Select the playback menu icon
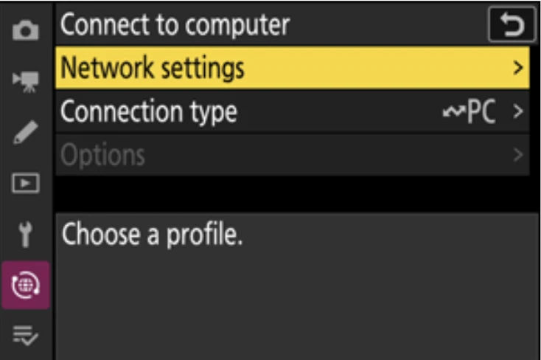The width and height of the screenshot is (541, 360). (x=26, y=183)
